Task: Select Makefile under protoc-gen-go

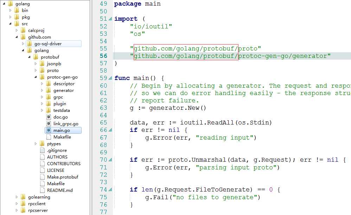Action: pyautogui.click(x=62, y=137)
